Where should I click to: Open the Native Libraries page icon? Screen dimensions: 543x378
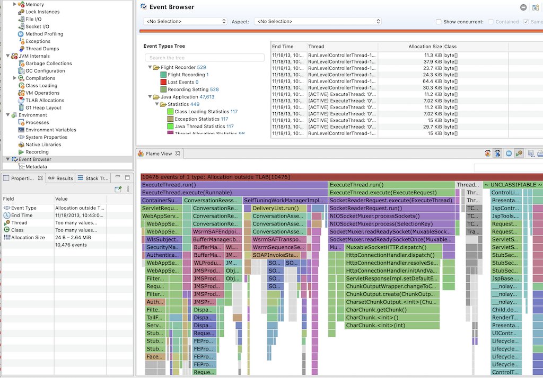coord(21,145)
